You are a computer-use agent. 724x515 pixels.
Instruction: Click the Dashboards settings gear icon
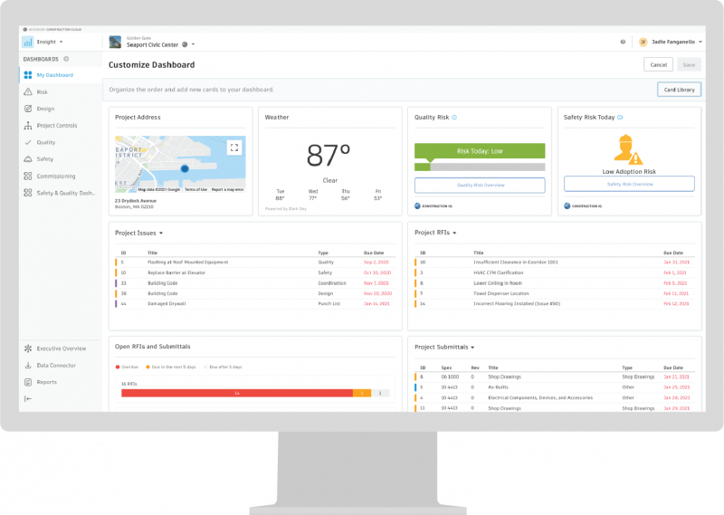coord(66,59)
